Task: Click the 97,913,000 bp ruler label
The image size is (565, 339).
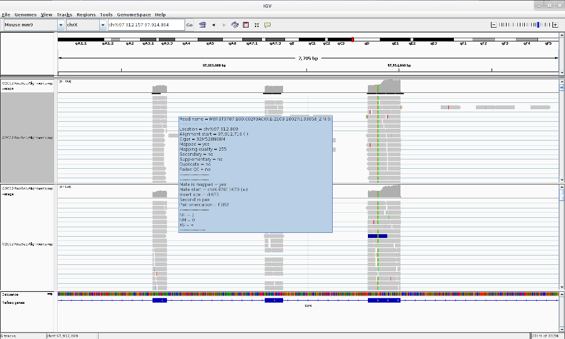Action: (x=214, y=65)
